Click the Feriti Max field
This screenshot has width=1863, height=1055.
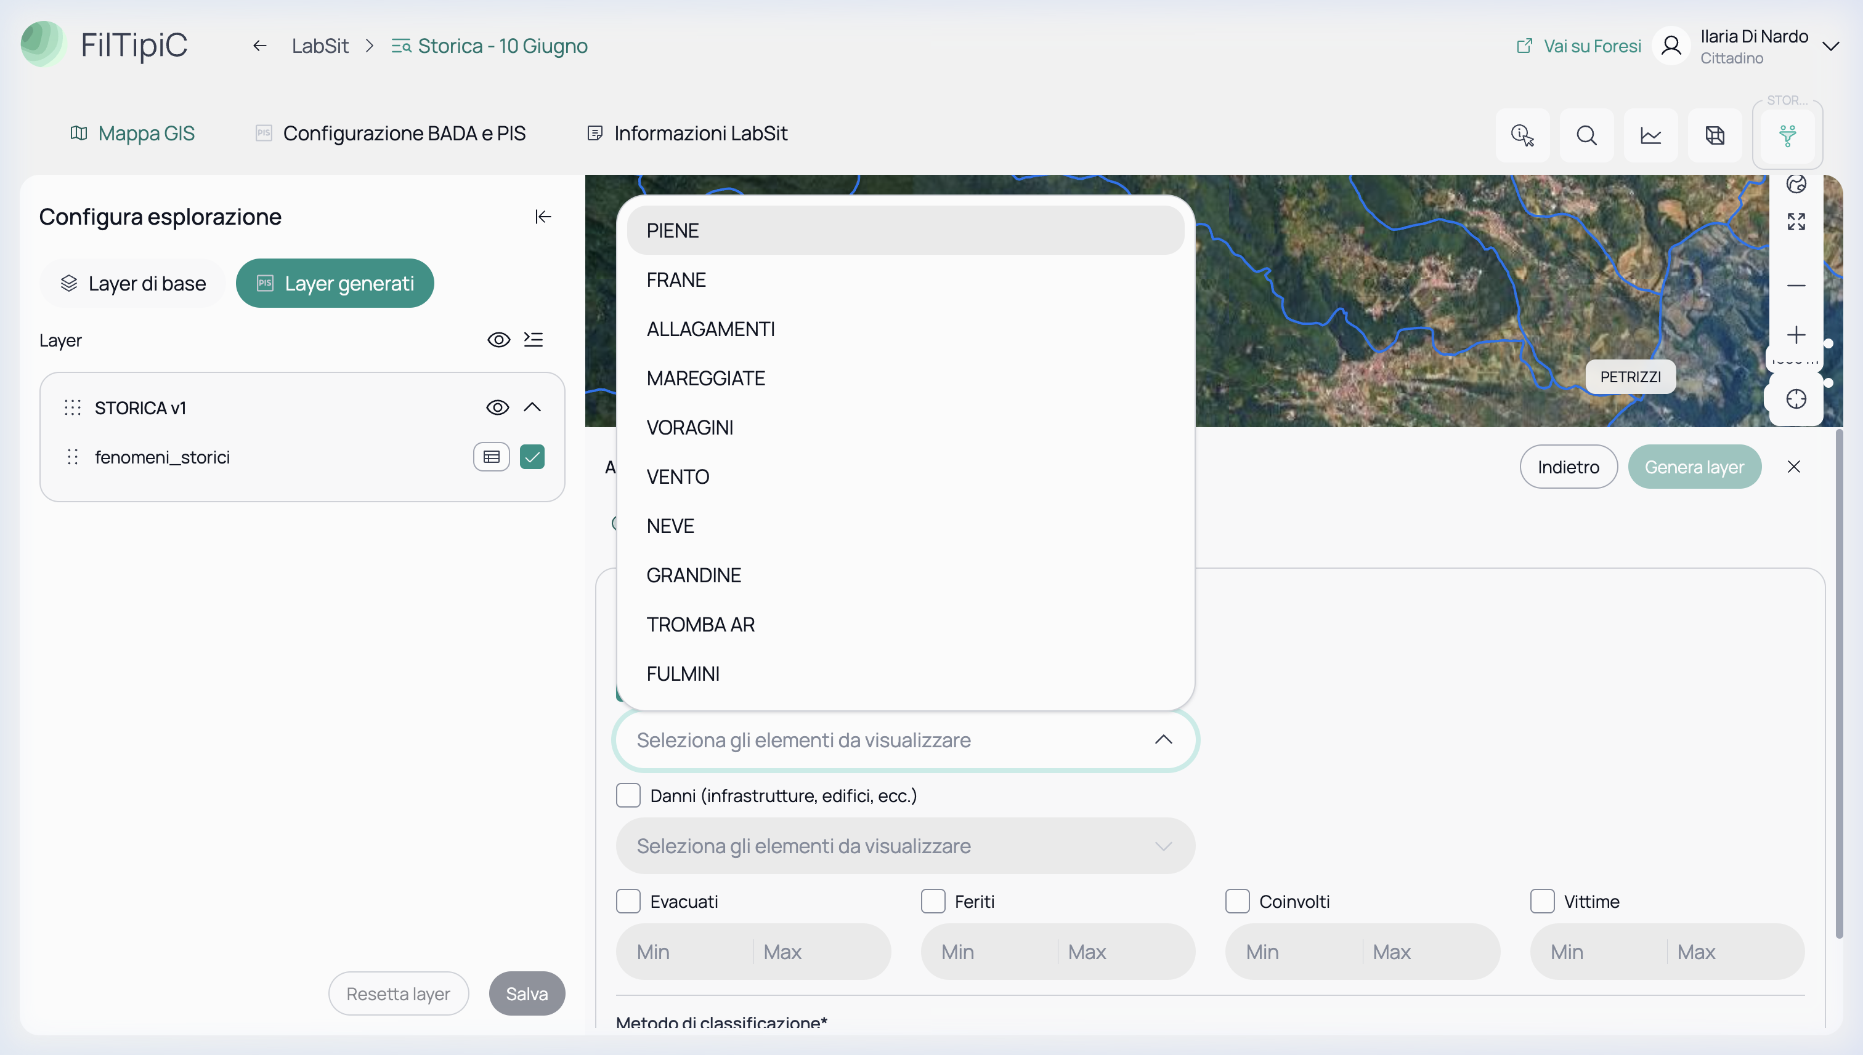point(1126,952)
